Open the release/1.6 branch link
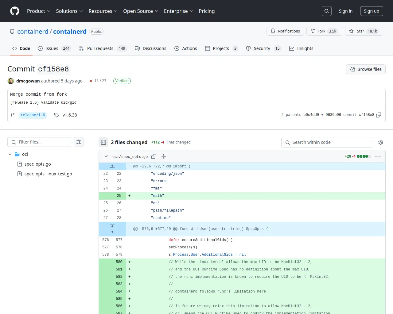393x314 pixels. [x=33, y=115]
